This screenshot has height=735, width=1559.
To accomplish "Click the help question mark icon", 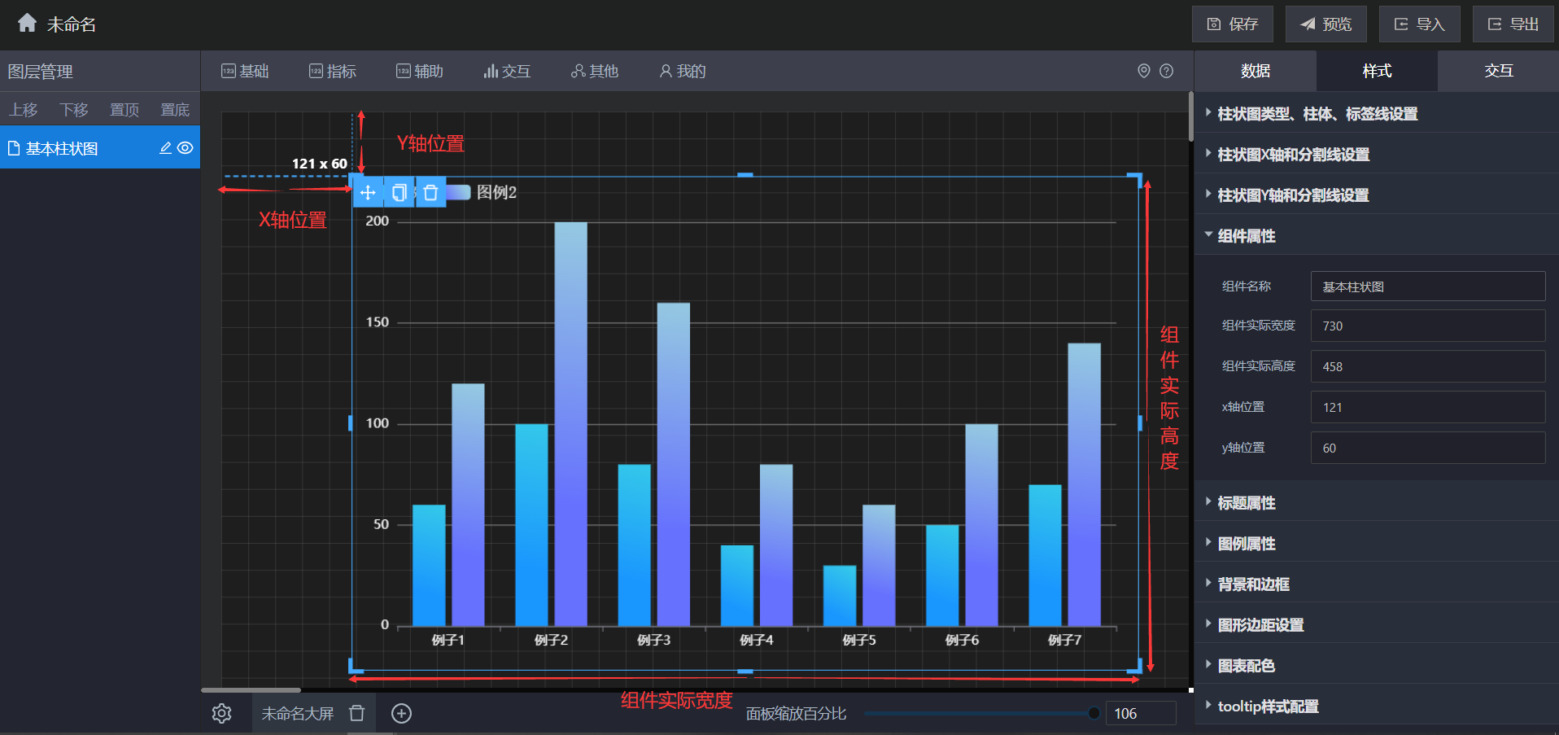I will click(1166, 71).
